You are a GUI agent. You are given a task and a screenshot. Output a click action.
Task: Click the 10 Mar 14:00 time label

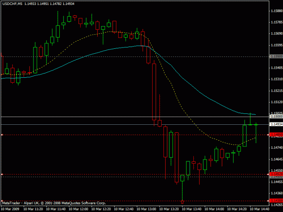click(x=214, y=209)
